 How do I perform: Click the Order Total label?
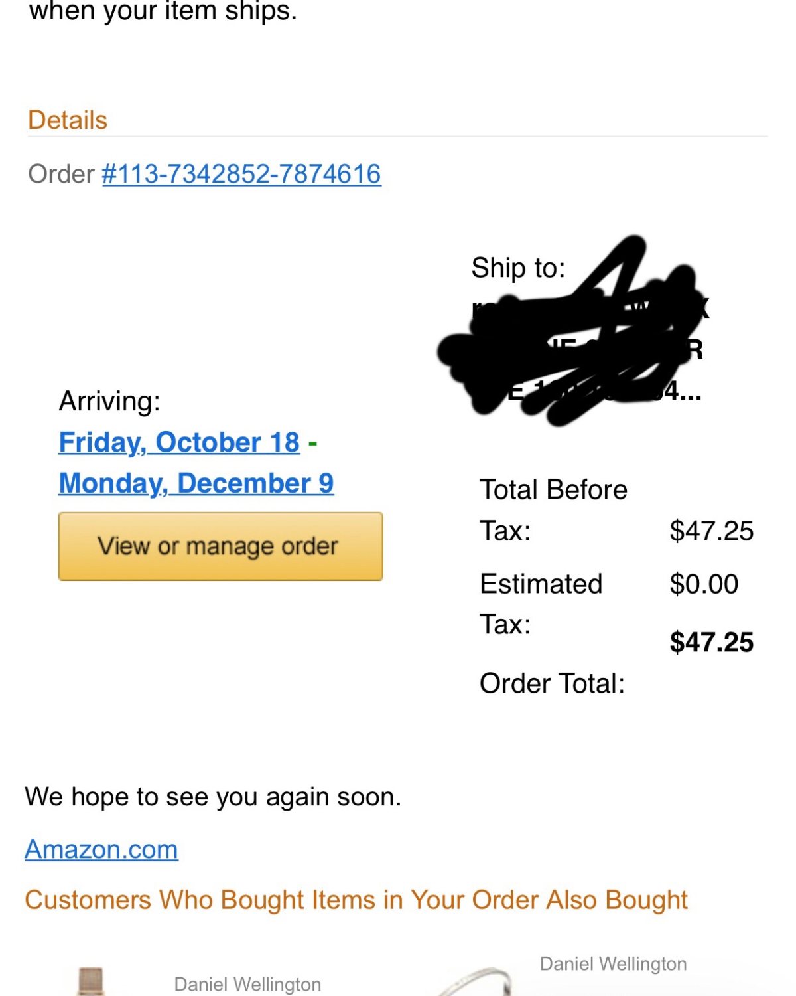[552, 683]
